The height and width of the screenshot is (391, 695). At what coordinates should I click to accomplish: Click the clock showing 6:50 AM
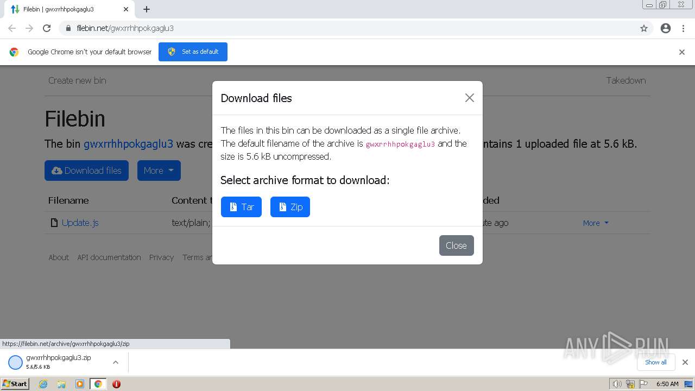point(667,384)
